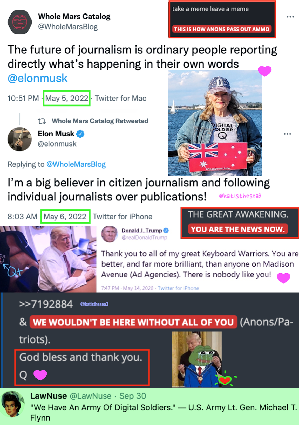The image size is (299, 425).
Task: Click the @elonmusk mention link
Action: tap(38, 78)
